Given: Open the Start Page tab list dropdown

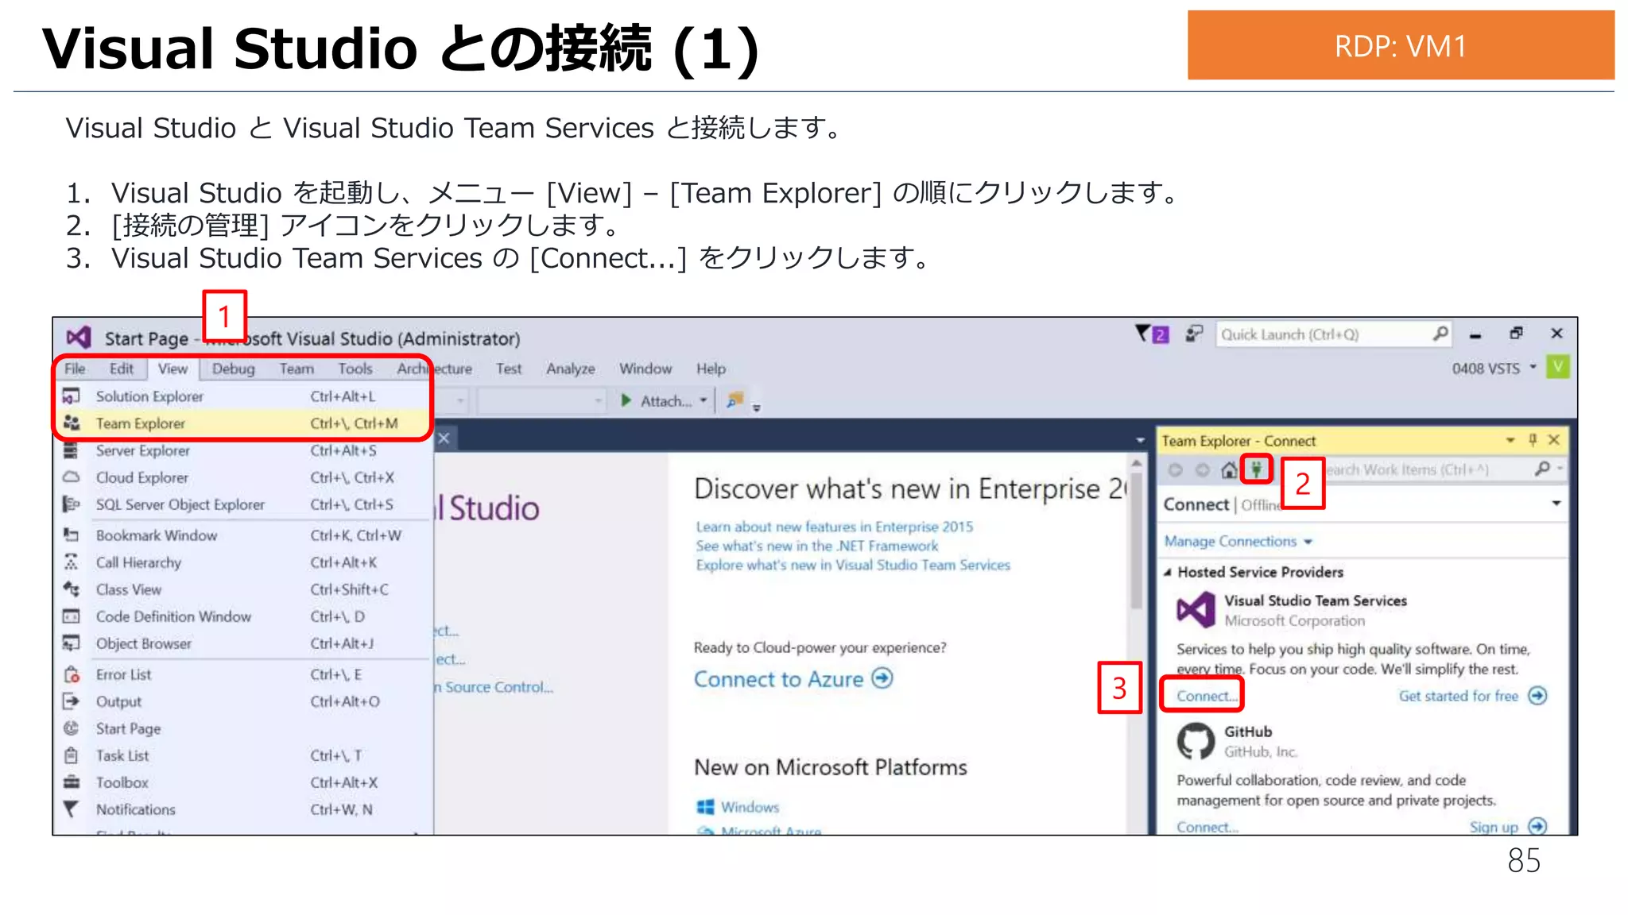Looking at the screenshot, I should [x=1140, y=440].
